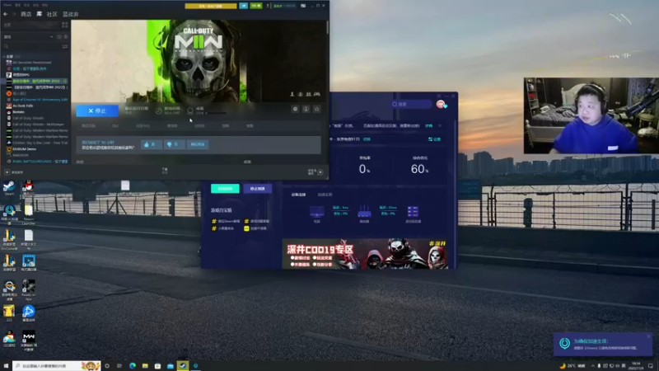Open the DLC tab on game page
The image size is (659, 371).
(x=115, y=126)
